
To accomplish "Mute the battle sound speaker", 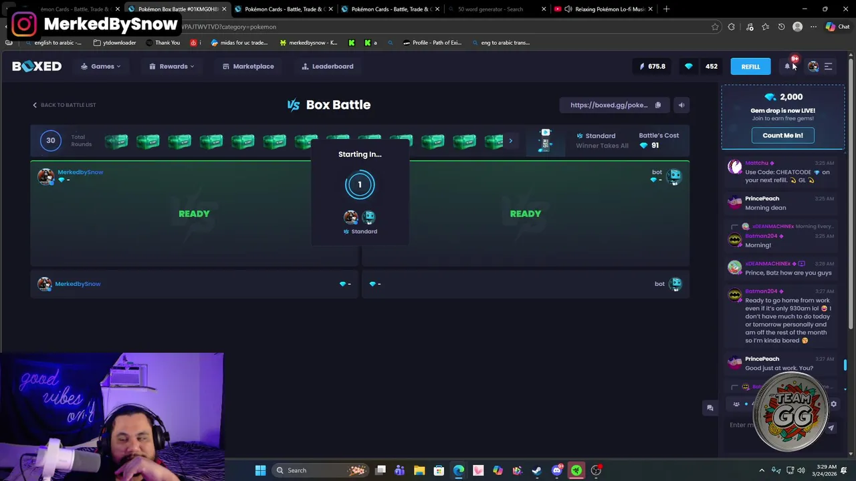I will click(x=681, y=105).
